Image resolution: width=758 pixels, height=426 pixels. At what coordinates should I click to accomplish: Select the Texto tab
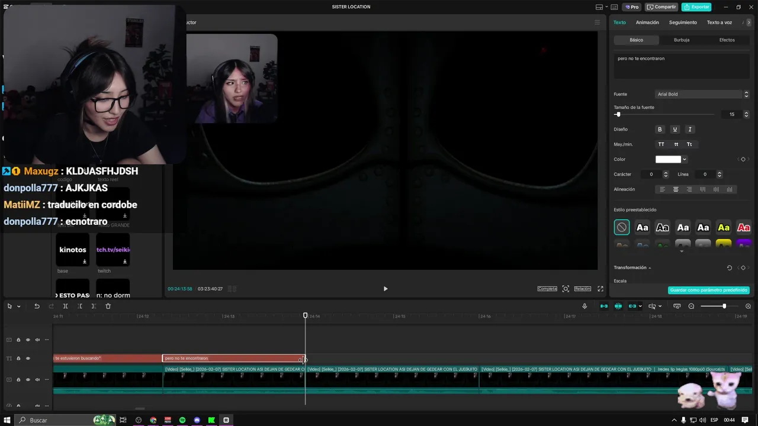click(619, 22)
